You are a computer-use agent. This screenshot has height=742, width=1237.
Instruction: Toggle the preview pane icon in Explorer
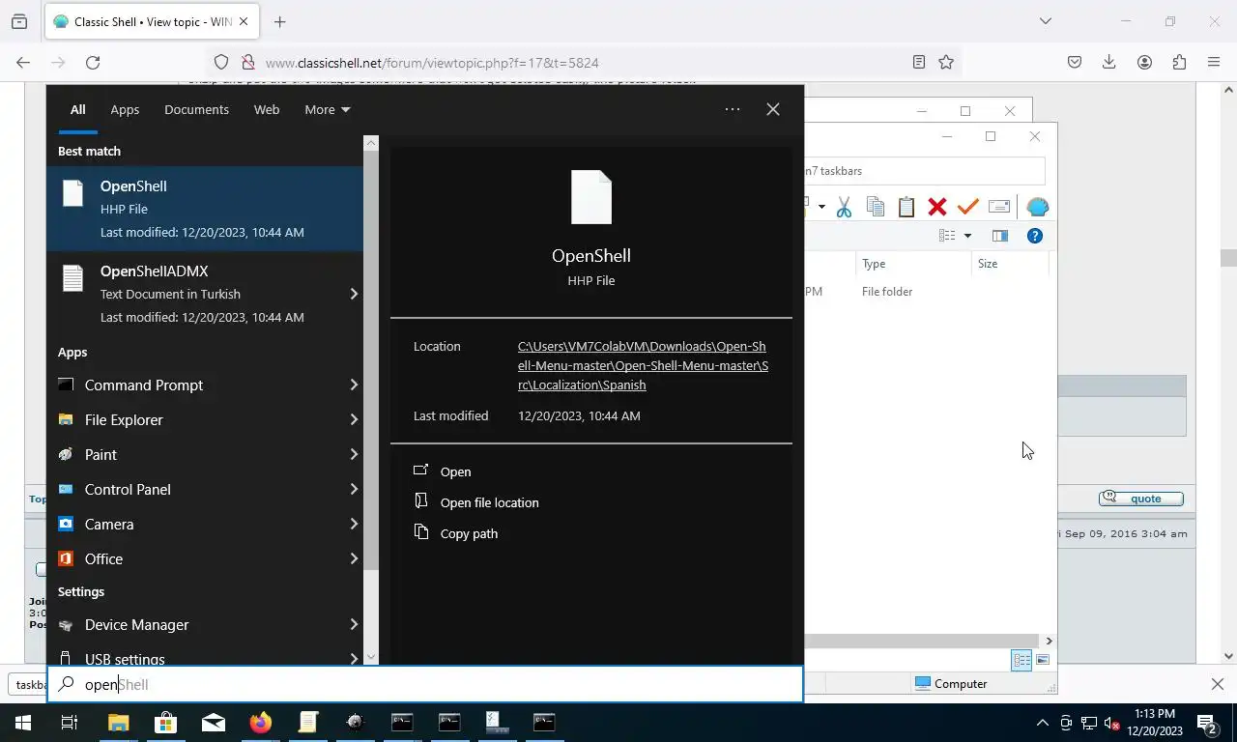(1000, 236)
